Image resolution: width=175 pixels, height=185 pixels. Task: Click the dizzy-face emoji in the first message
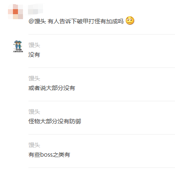click(x=130, y=21)
